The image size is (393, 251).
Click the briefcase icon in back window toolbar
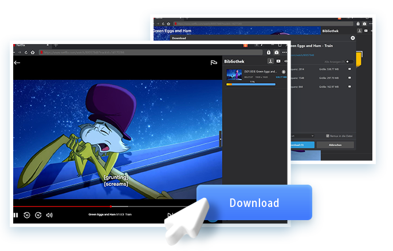pos(364,24)
